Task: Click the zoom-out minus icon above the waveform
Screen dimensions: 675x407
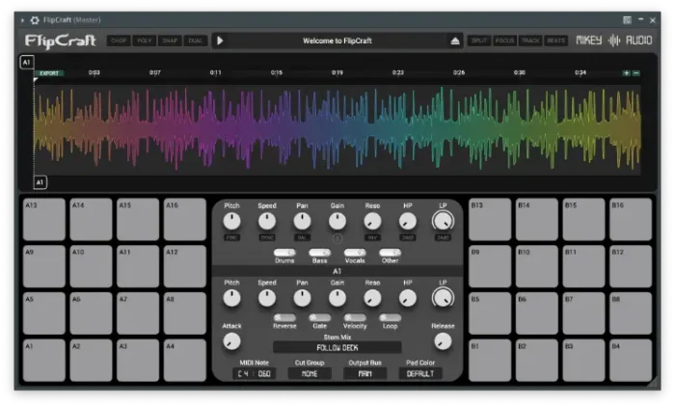Action: click(x=636, y=72)
